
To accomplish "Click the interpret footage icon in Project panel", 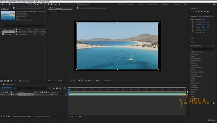I will point(2,81).
